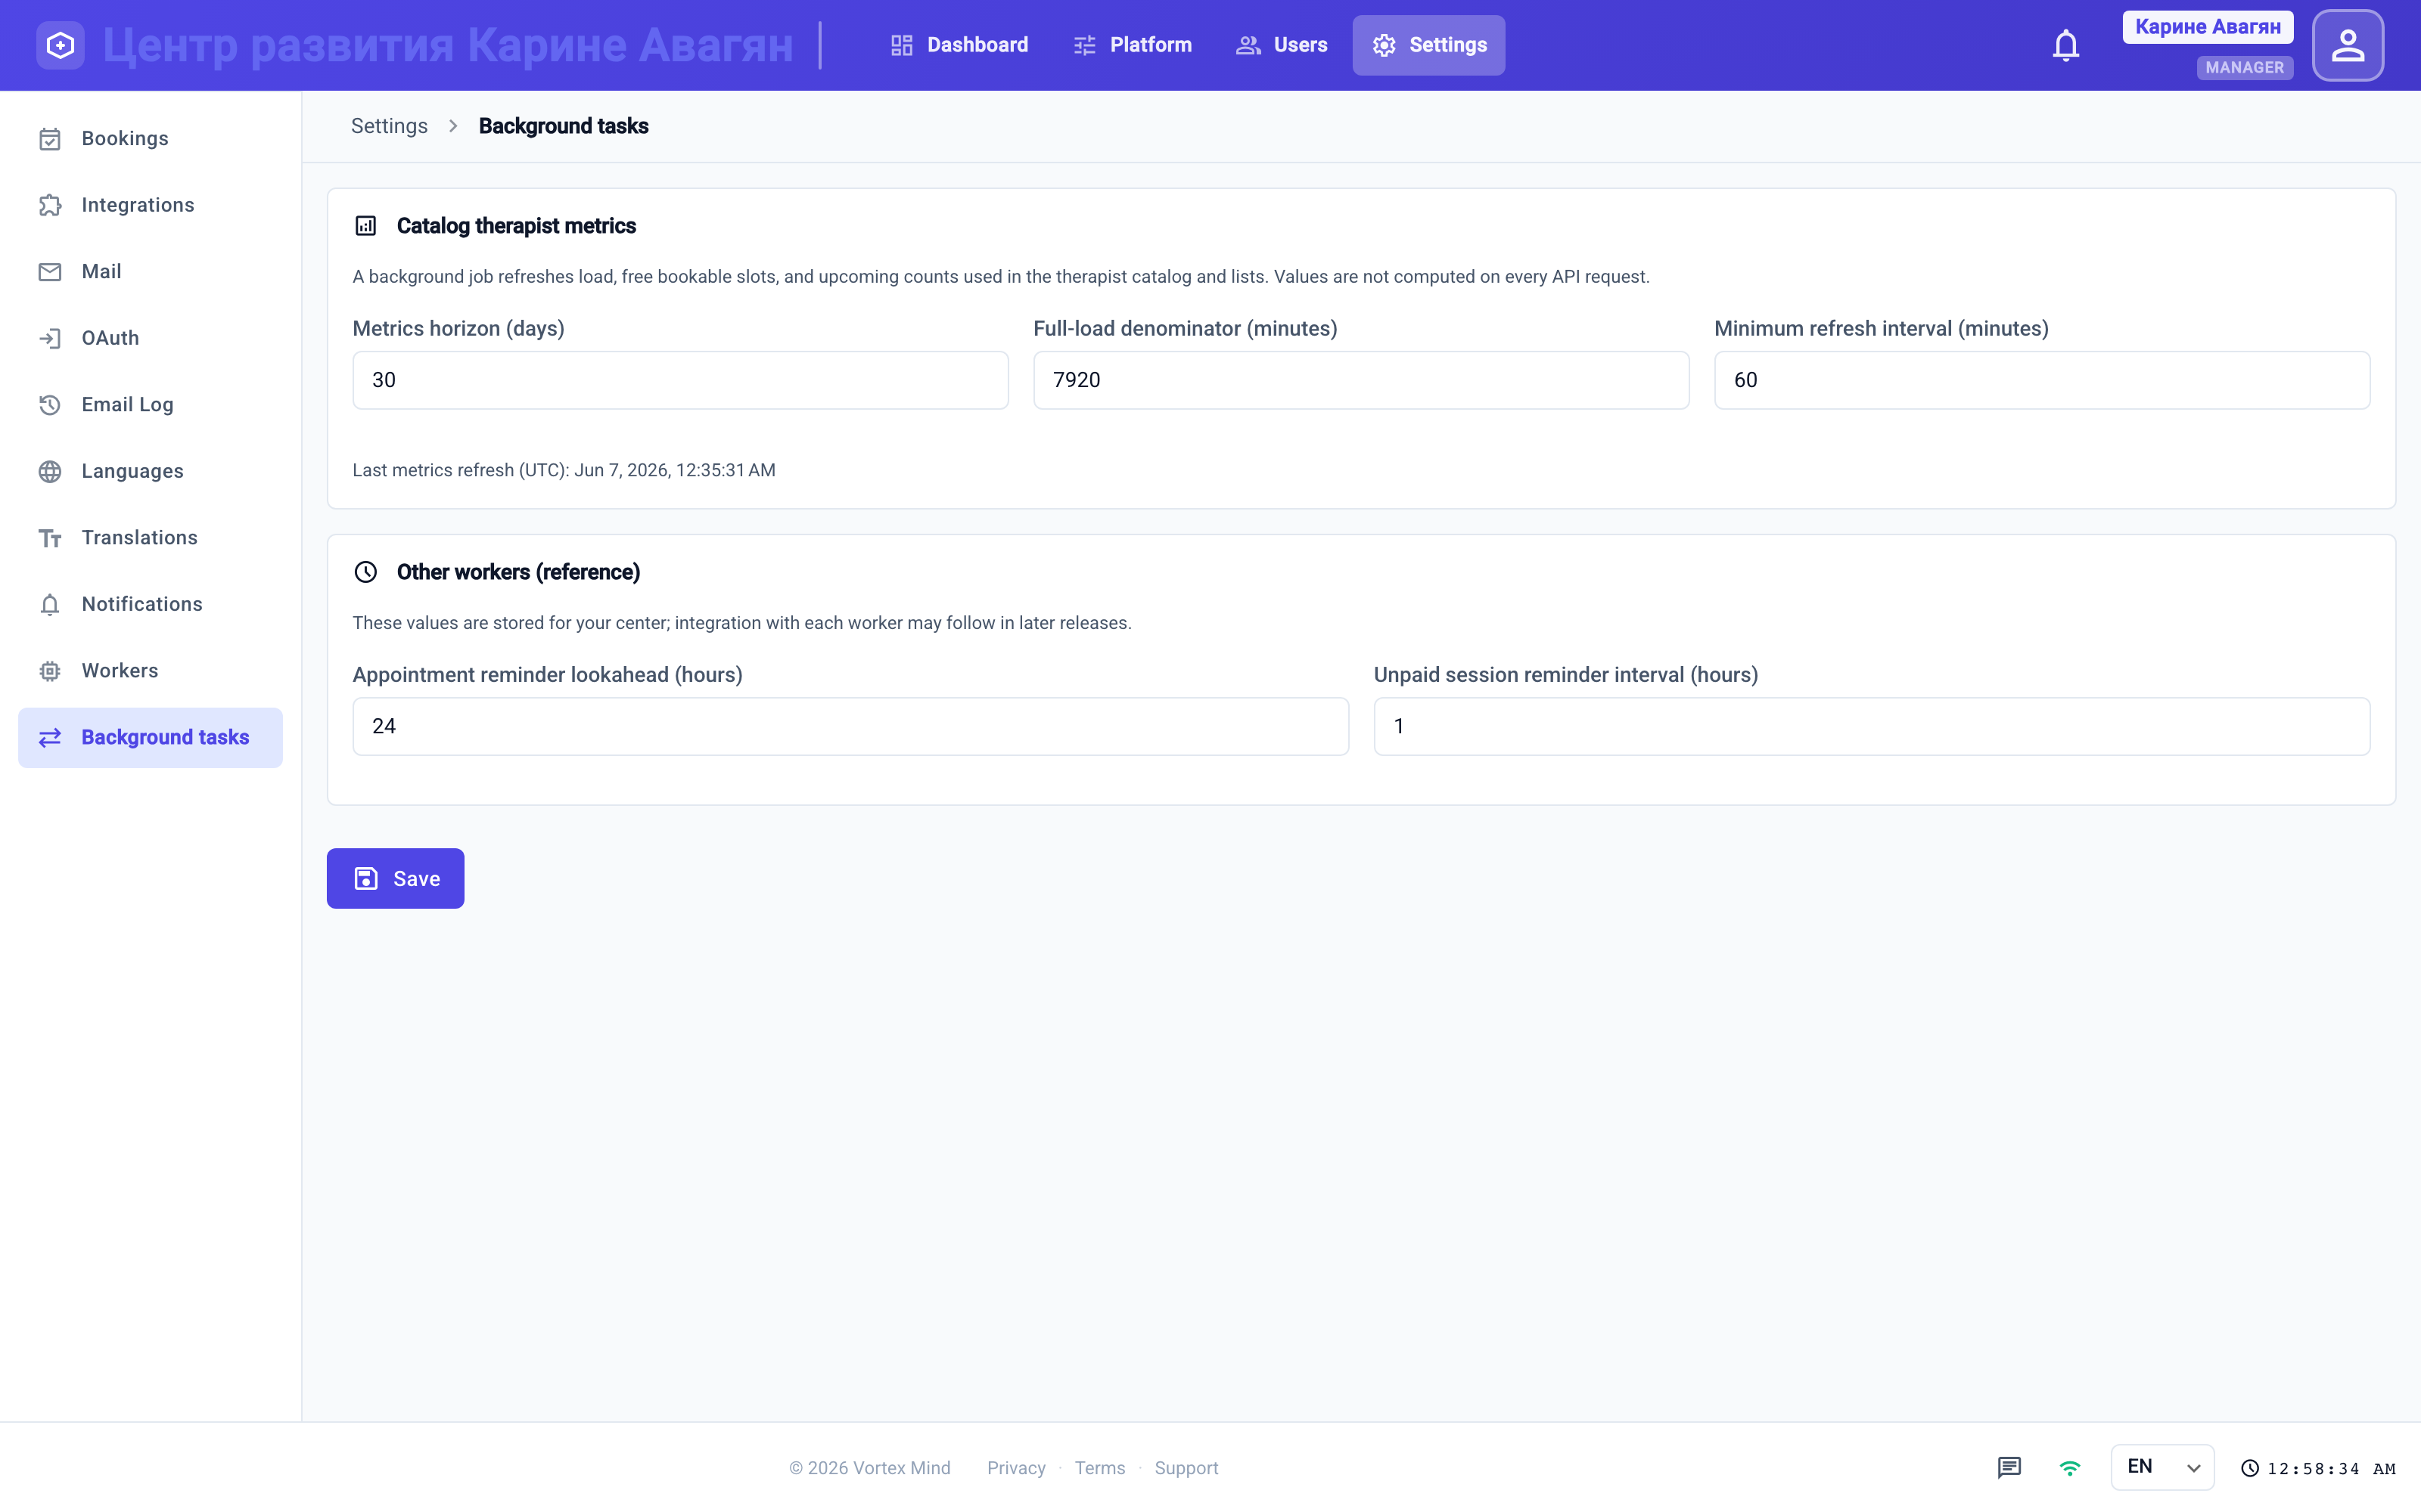2421x1512 pixels.
Task: Click the Catalog therapist metrics heading
Action: tap(516, 226)
